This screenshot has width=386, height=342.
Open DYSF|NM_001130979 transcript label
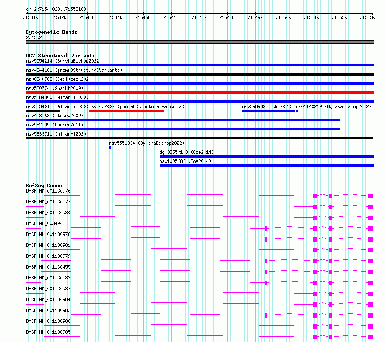[48, 256]
